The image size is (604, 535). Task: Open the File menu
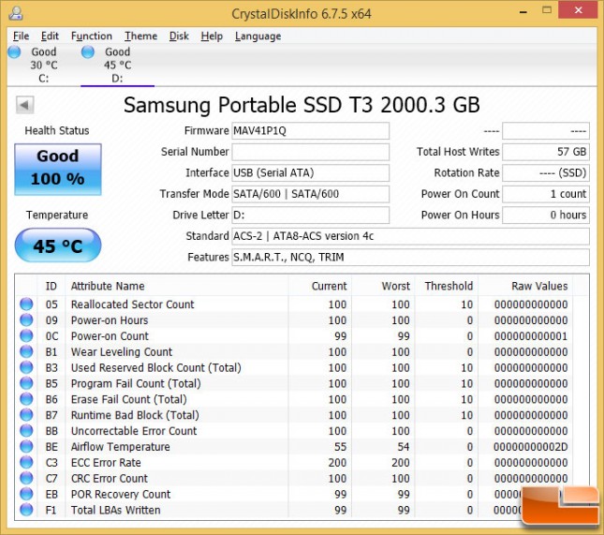coord(22,37)
